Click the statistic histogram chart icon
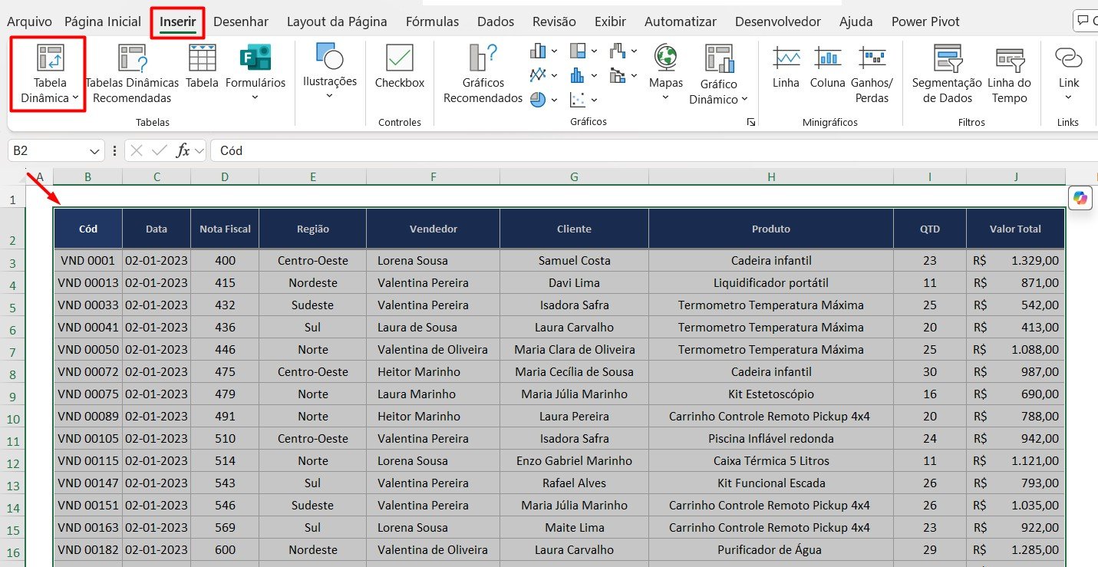1098x567 pixels. point(578,75)
